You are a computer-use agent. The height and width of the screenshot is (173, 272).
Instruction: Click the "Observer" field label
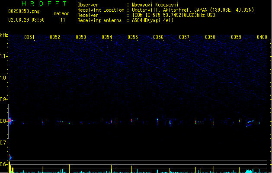pyautogui.click(x=88, y=5)
